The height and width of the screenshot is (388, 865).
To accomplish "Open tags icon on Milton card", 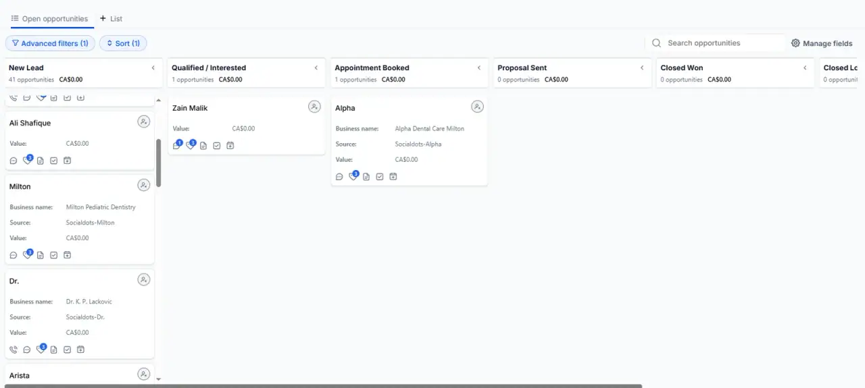I will pyautogui.click(x=28, y=254).
